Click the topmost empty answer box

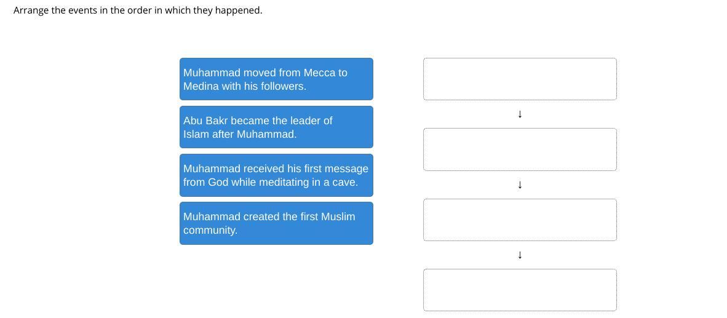click(x=520, y=79)
